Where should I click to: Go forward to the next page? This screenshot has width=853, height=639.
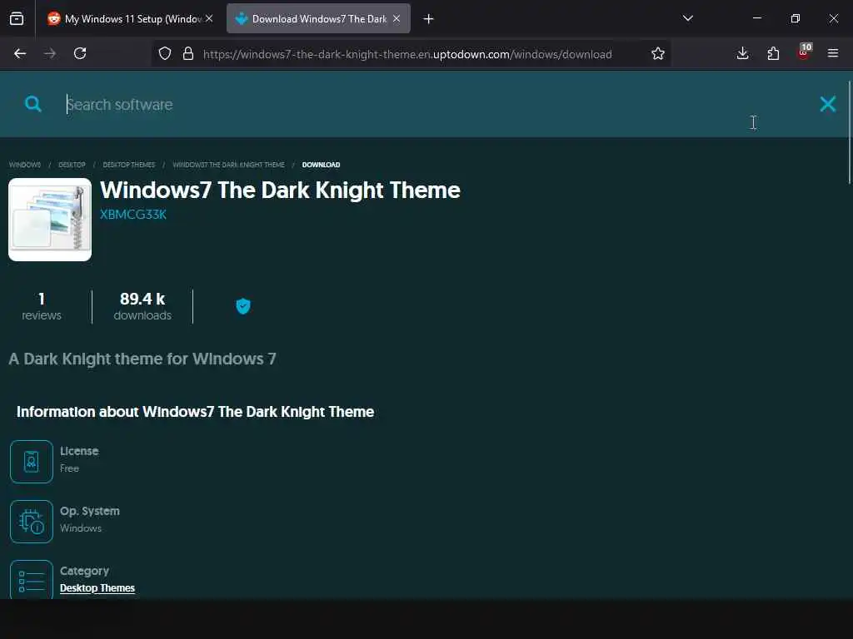click(50, 53)
